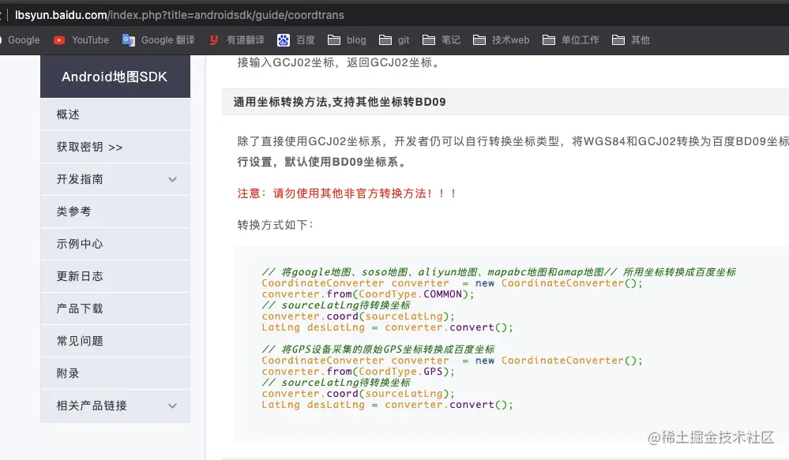Image resolution: width=789 pixels, height=460 pixels.
Task: Open the 常见问题 sidebar item
Action: (x=115, y=341)
